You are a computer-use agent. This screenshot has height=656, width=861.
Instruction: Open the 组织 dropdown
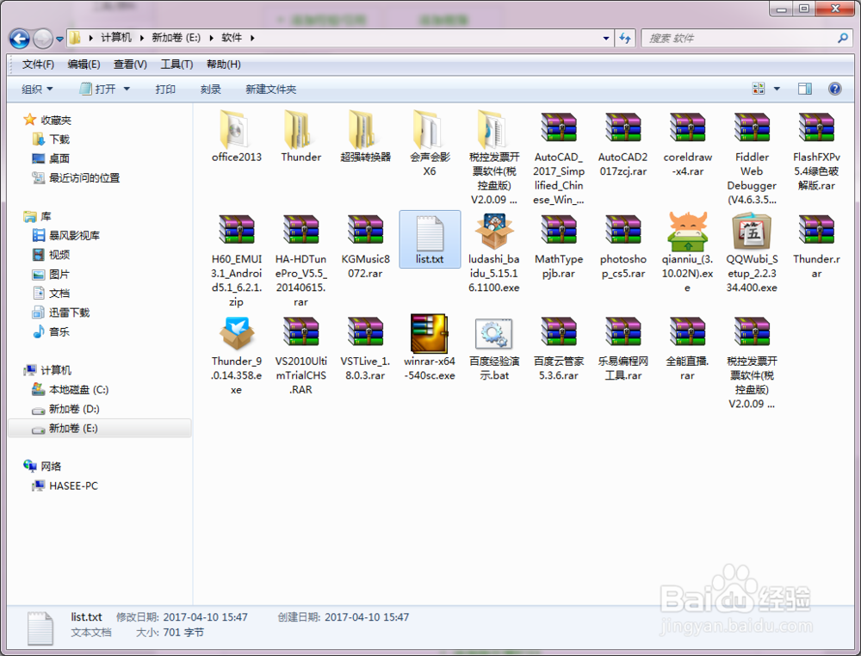[37, 89]
